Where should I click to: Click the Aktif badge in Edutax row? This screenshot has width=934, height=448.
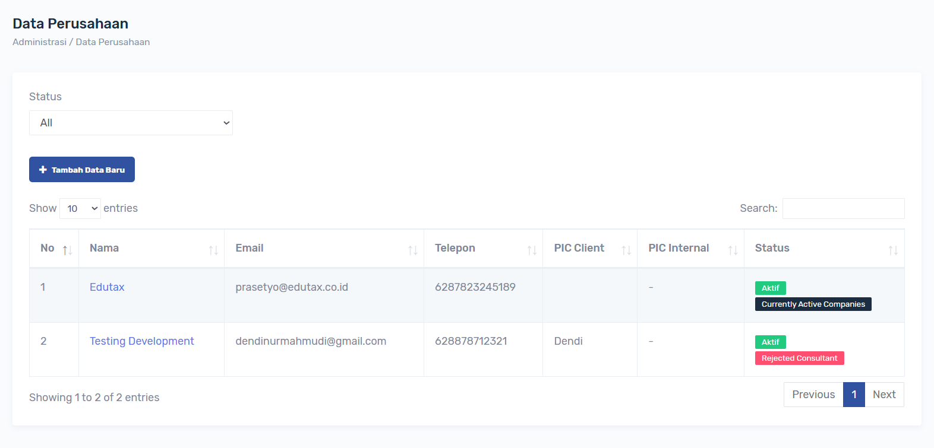click(x=770, y=288)
